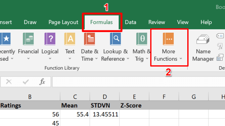Expand the Logical dropdown arrow
Image resolution: width=225 pixels, height=126 pixels.
coord(50,58)
